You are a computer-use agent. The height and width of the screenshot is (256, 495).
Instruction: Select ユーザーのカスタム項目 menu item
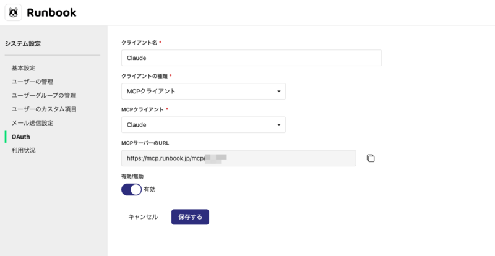coord(44,109)
